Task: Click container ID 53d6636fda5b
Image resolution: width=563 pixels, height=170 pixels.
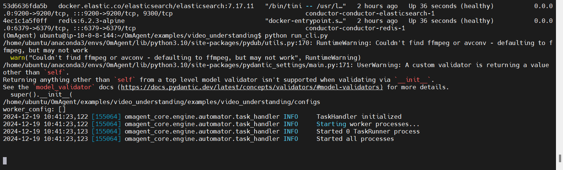Action: [x=25, y=6]
